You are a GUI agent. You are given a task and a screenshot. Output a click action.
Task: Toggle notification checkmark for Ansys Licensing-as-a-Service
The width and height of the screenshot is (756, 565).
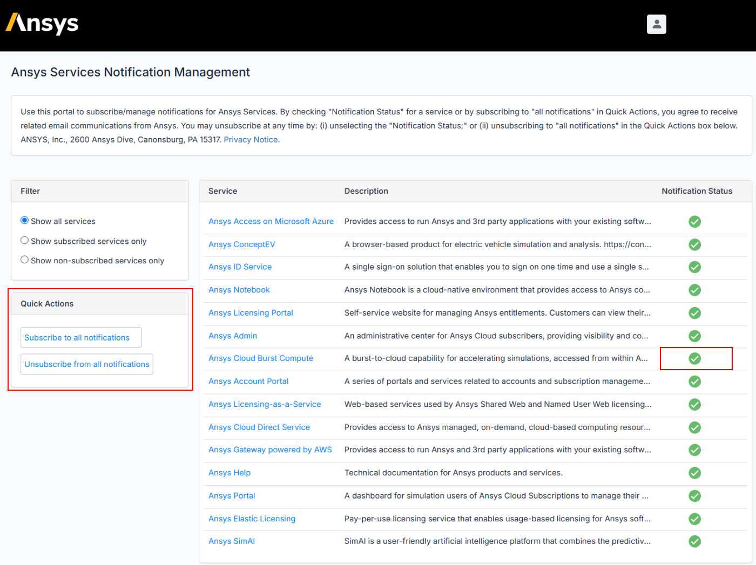[x=694, y=405]
